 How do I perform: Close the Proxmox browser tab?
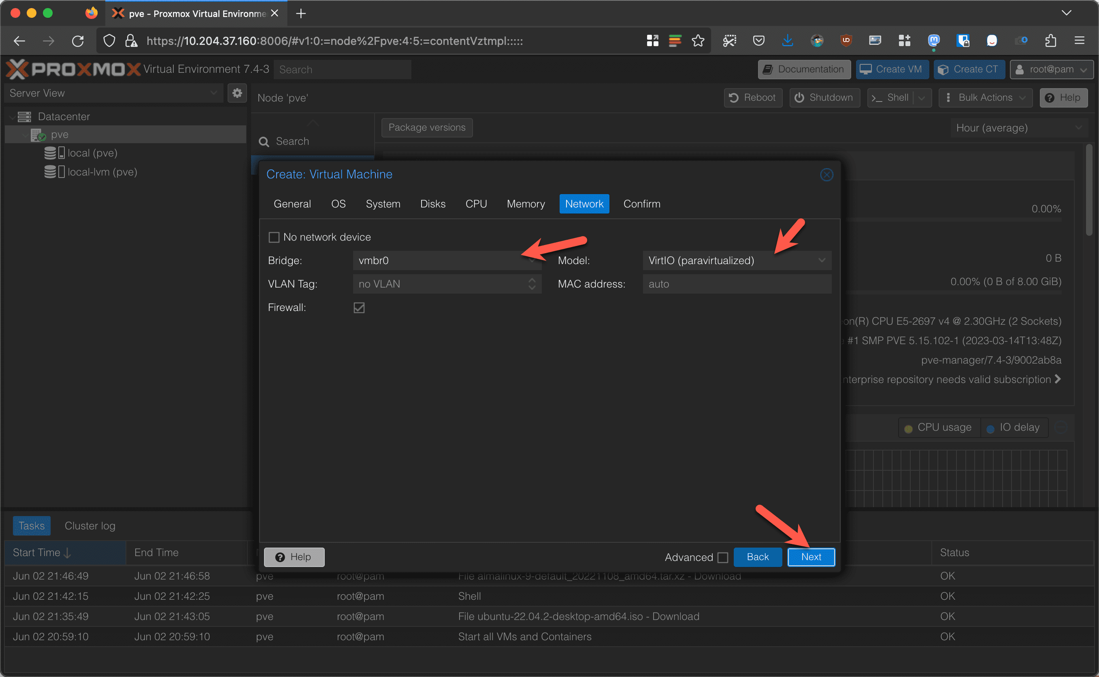(275, 13)
